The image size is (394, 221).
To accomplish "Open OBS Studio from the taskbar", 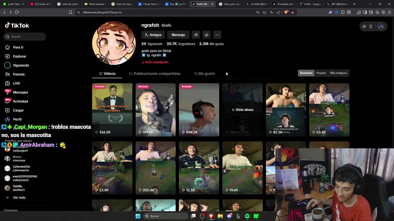I will tap(202, 216).
